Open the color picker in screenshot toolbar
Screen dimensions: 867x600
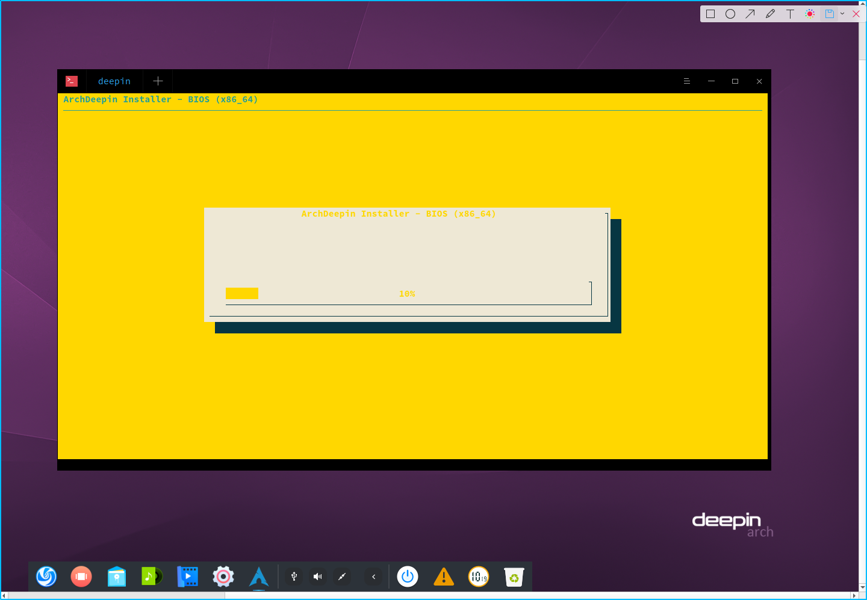810,14
